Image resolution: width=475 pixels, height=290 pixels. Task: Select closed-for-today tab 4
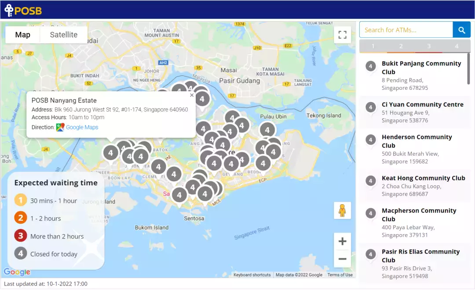(457, 46)
